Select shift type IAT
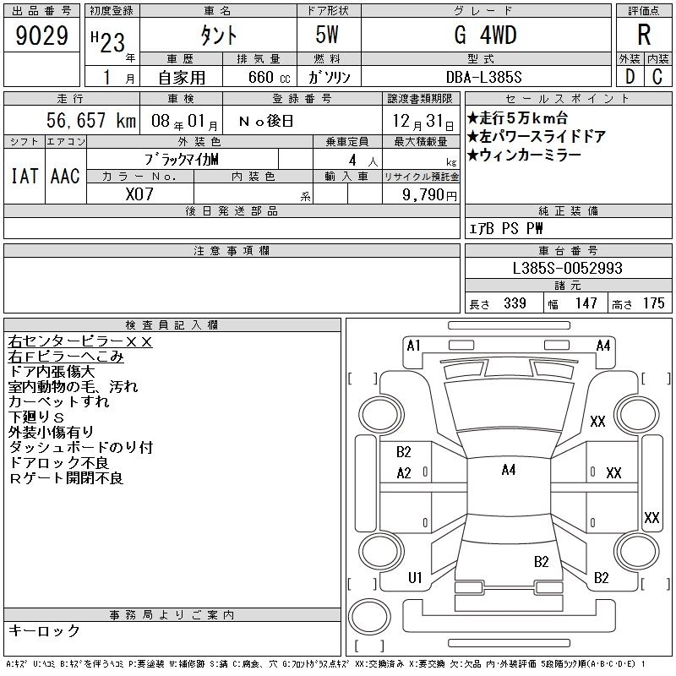 coord(25,176)
